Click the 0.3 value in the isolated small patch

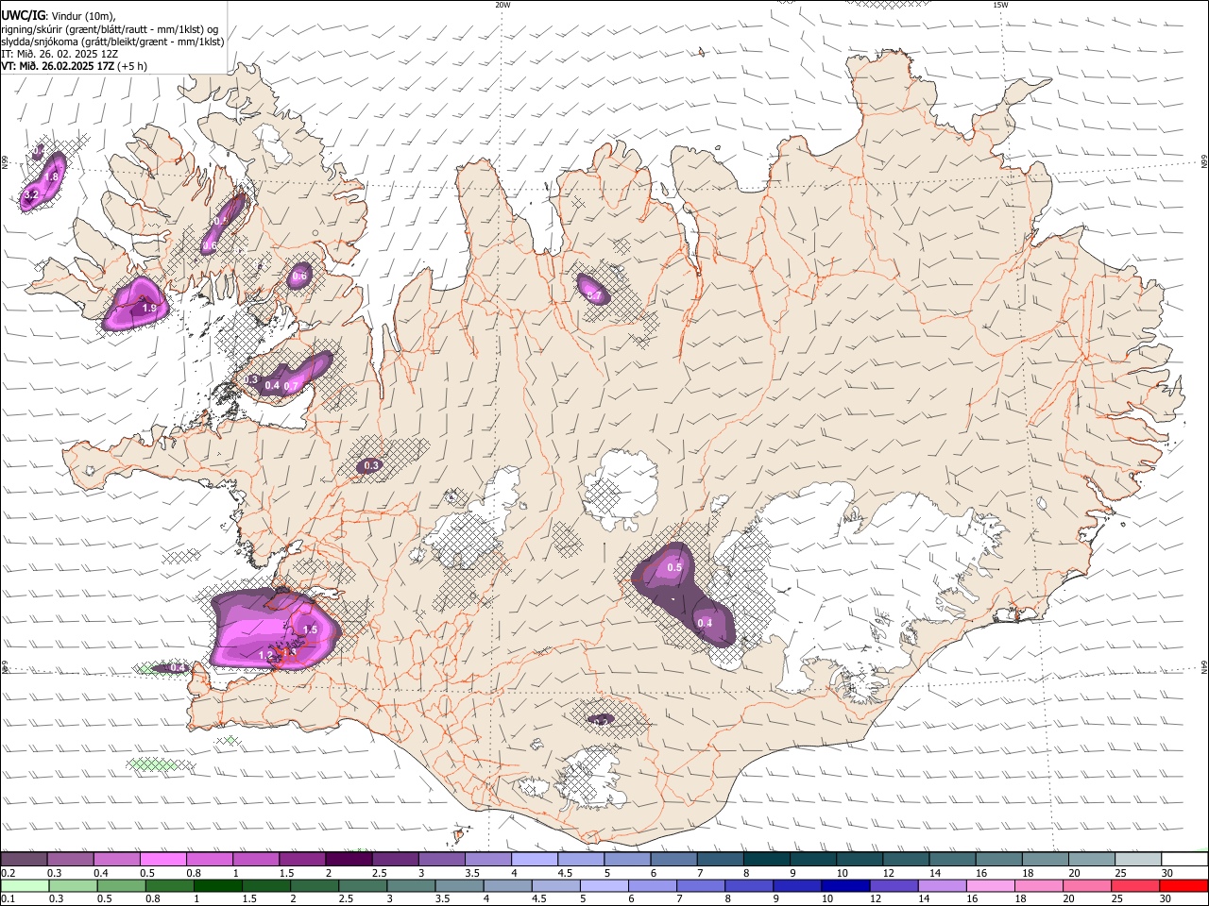pyautogui.click(x=371, y=465)
